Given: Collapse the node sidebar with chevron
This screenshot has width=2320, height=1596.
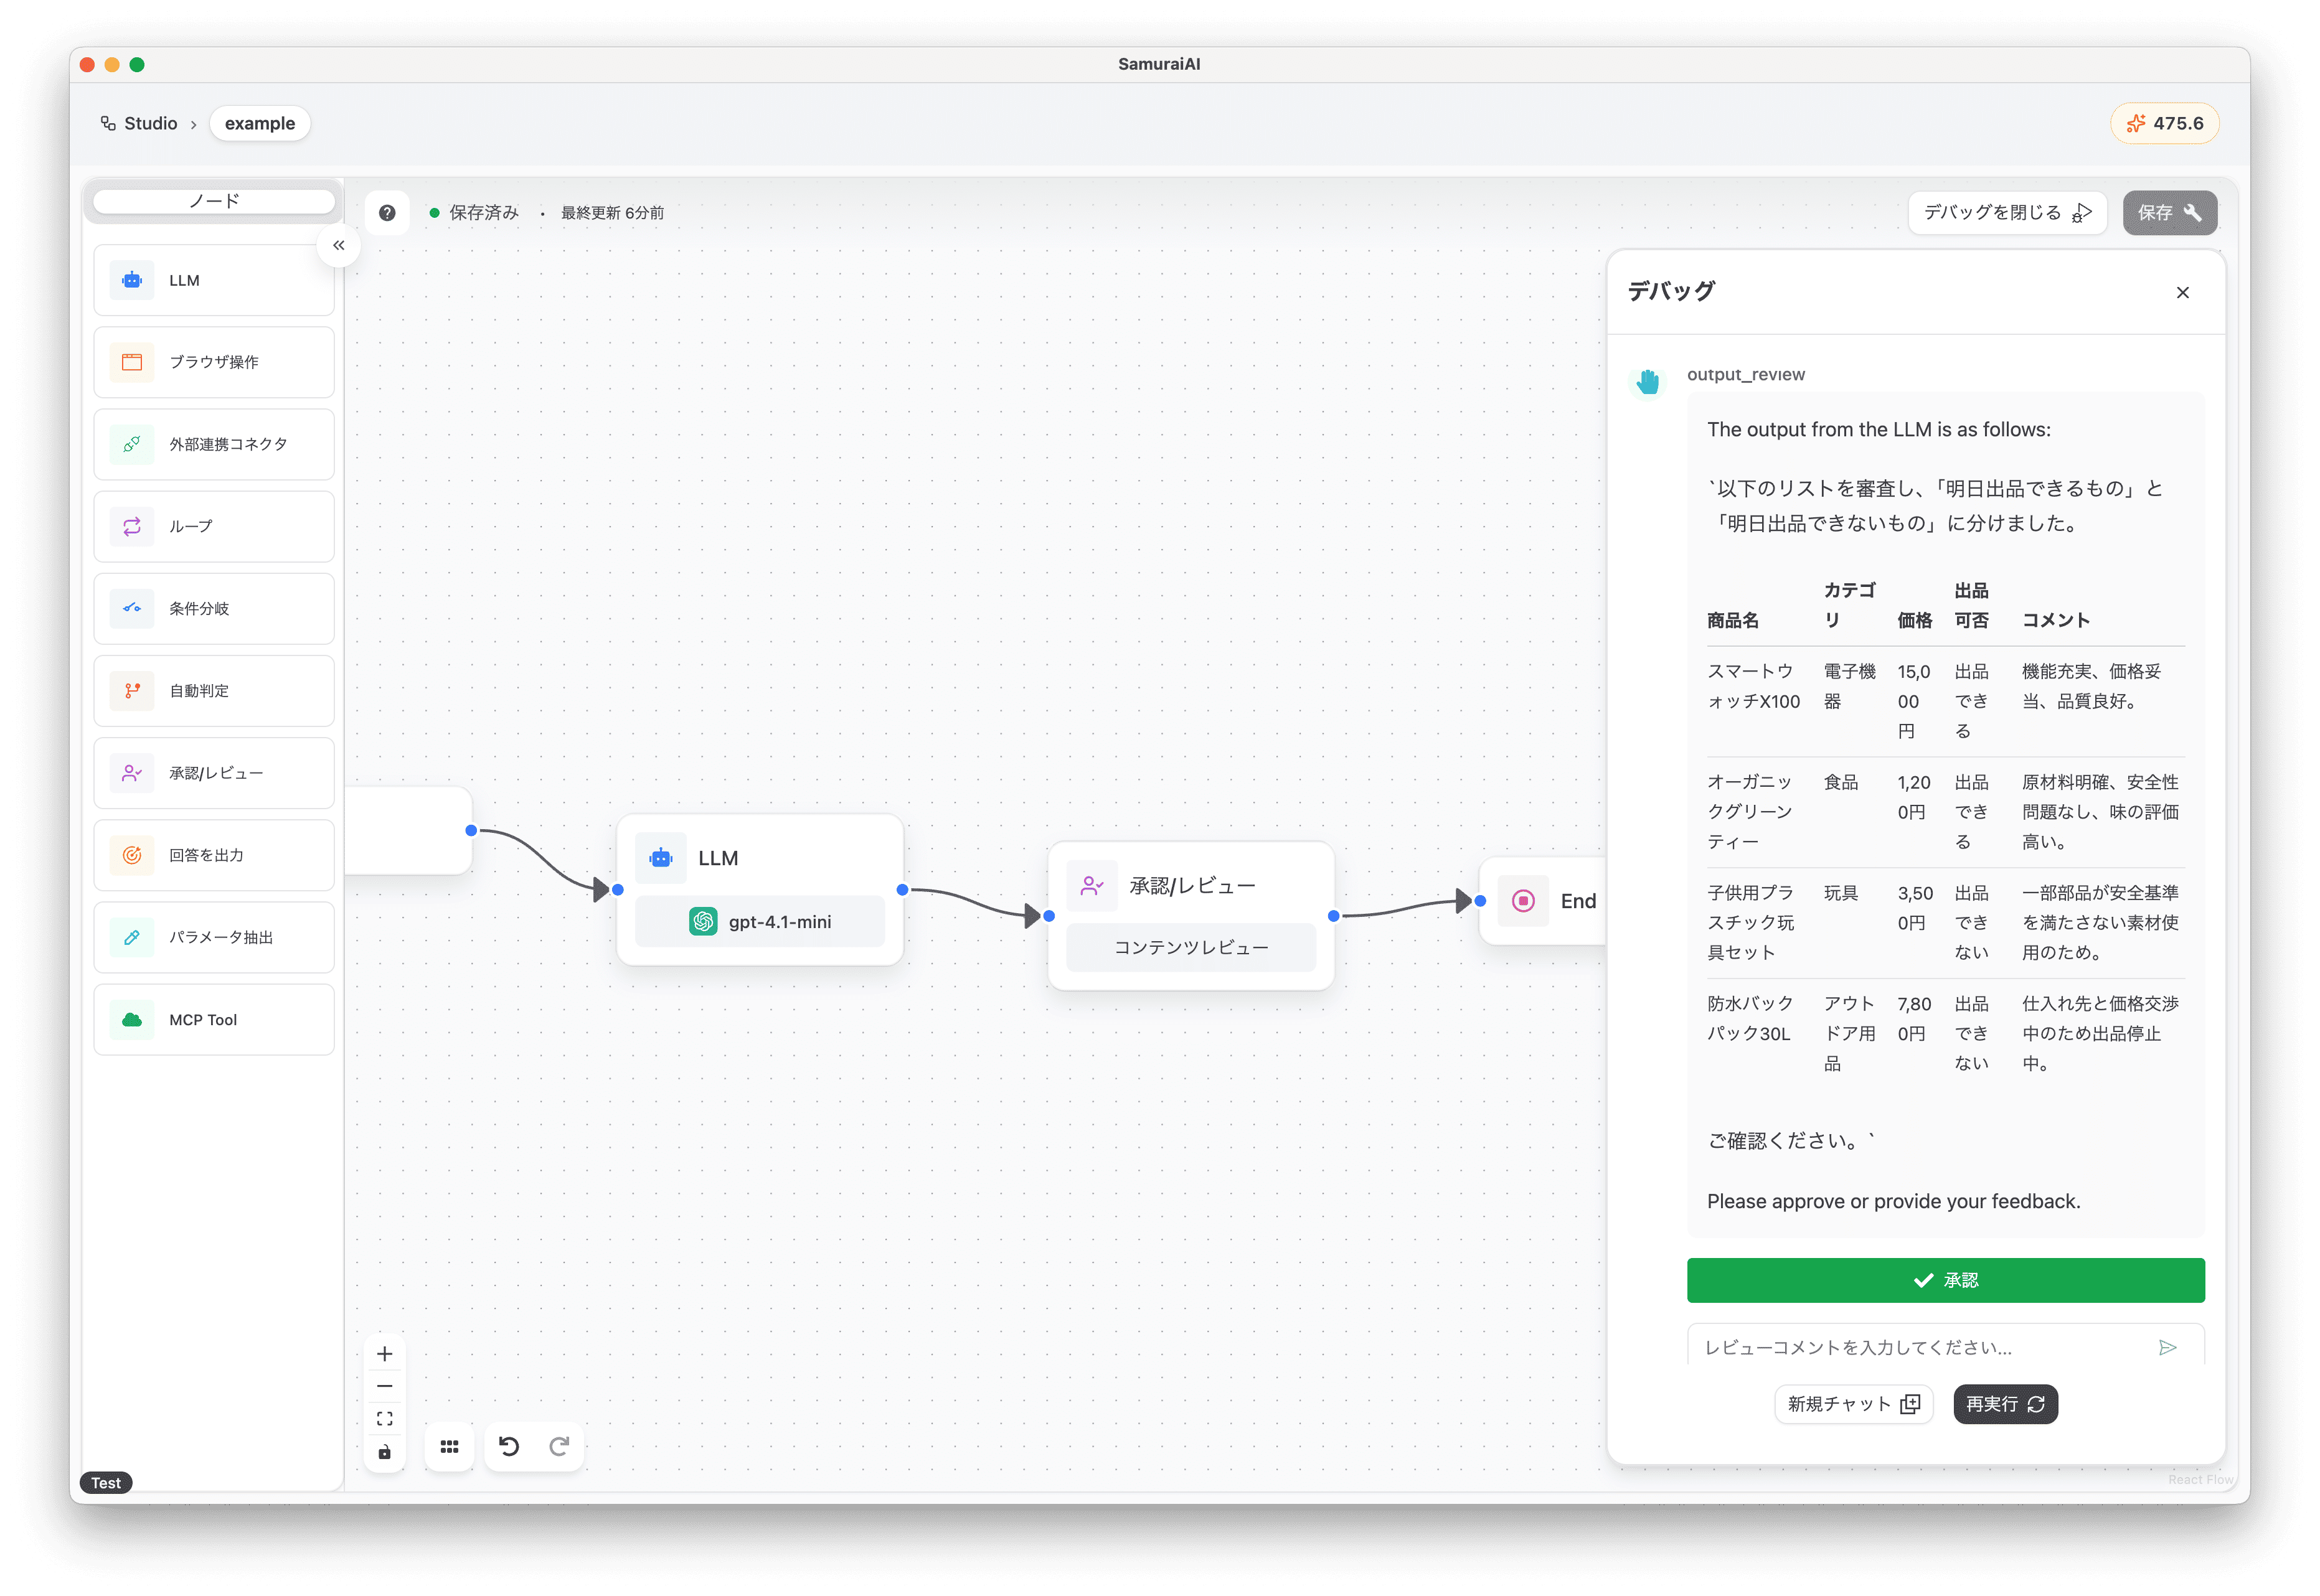Looking at the screenshot, I should [339, 245].
